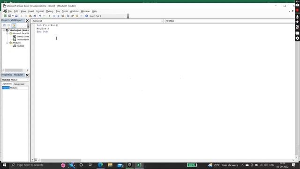This screenshot has width=300, height=169.
Task: Click the Cut toolbar icon
Action: point(22,16)
